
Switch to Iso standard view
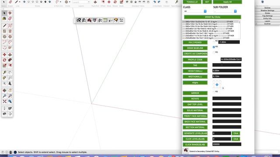[x=127, y=2]
